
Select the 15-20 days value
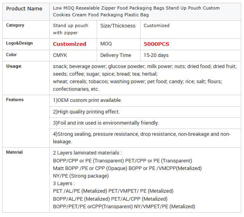coord(156,55)
